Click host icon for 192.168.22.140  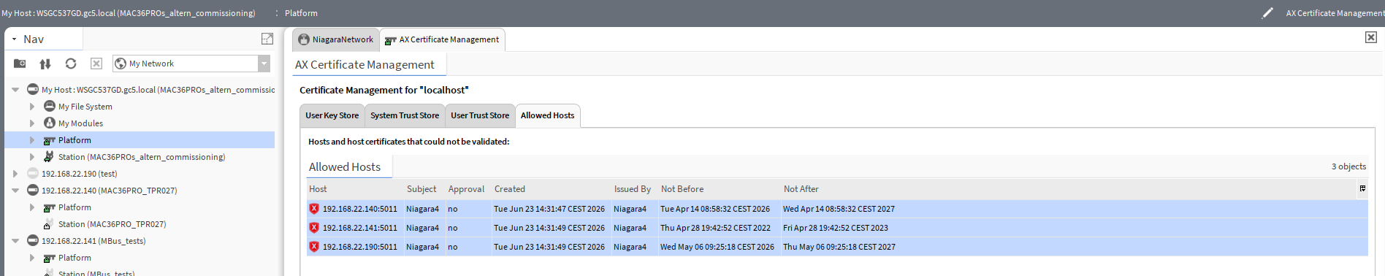(33, 190)
